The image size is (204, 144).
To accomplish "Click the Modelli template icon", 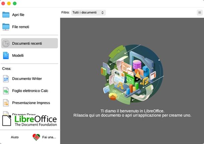I will pyautogui.click(x=6, y=56).
